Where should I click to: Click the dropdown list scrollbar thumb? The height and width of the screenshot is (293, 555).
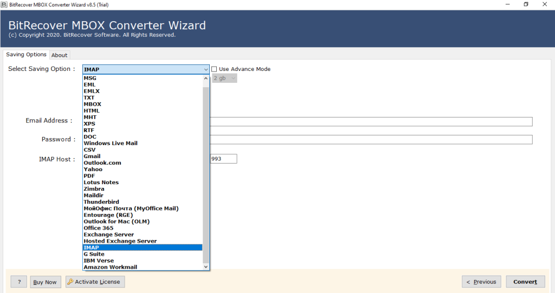tap(205, 174)
